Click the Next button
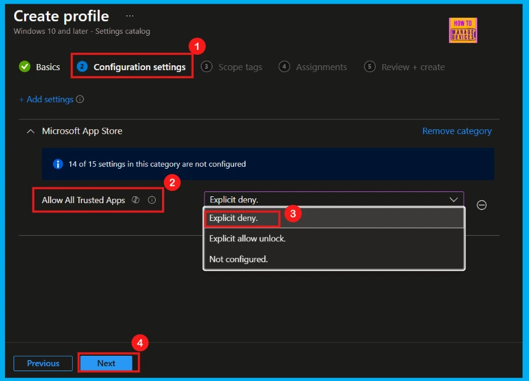Image resolution: width=529 pixels, height=381 pixels. [x=107, y=363]
